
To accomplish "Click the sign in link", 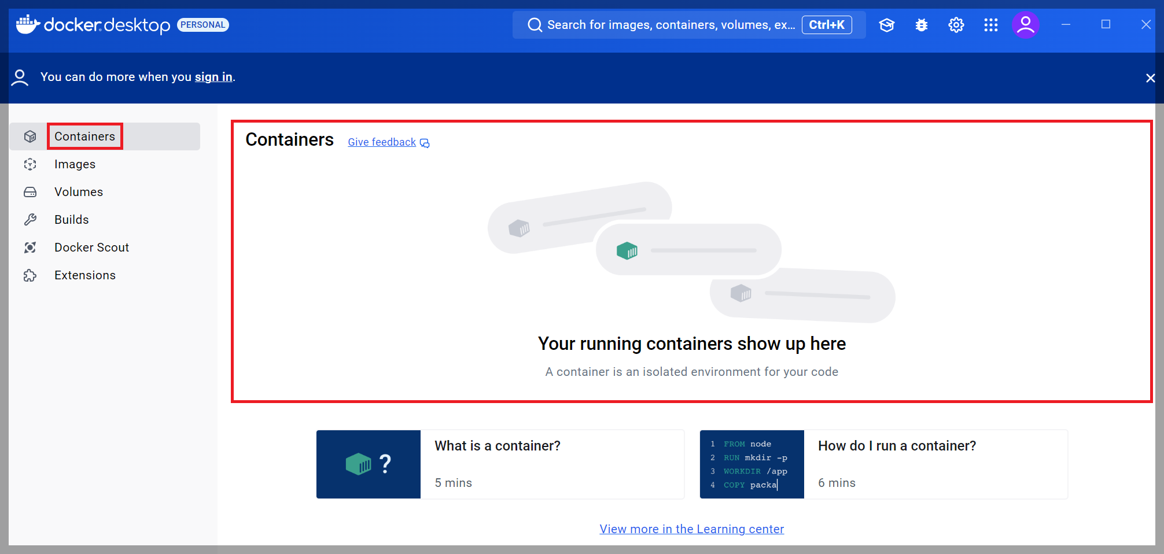I will (213, 77).
